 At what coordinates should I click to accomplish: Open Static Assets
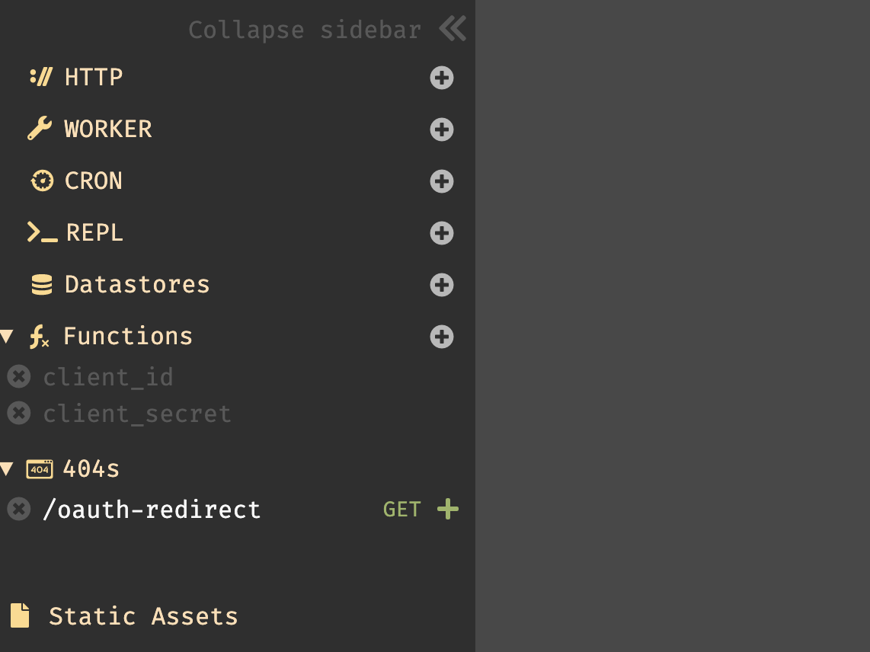pos(143,616)
